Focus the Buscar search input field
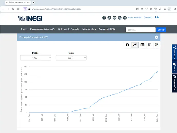The height and width of the screenshot is (133, 177). click(x=141, y=30)
